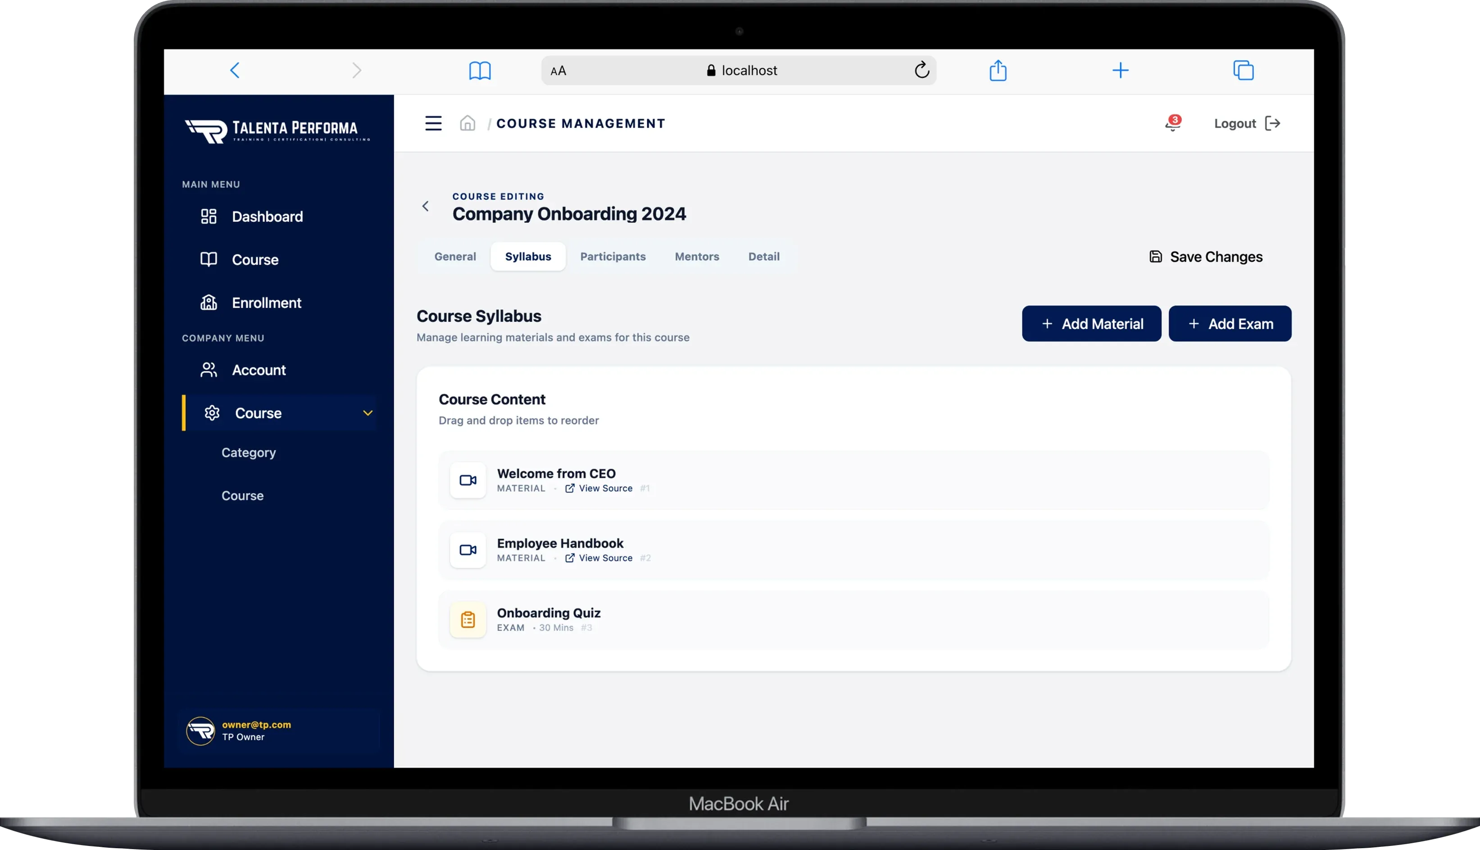Click the back arrow beside Company Onboarding 2024
1480x850 pixels.
click(426, 205)
